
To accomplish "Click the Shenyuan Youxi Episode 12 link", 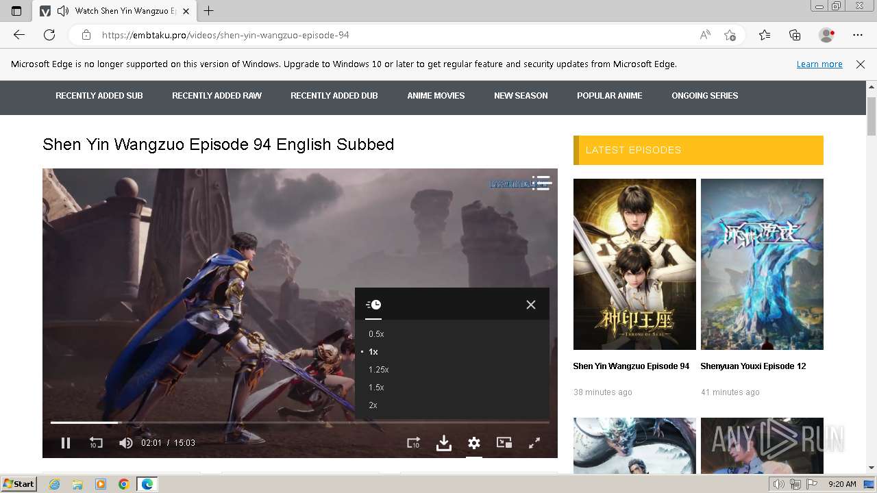I will (x=753, y=366).
